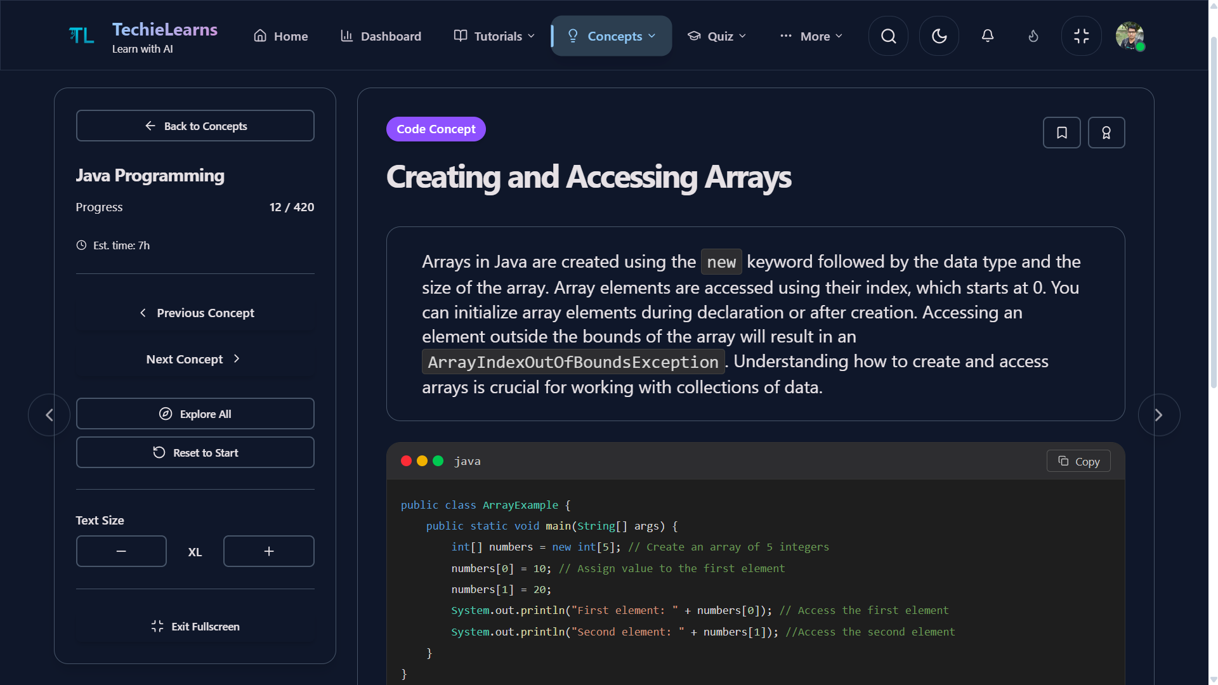Open the Concepts dropdown

[x=611, y=36]
